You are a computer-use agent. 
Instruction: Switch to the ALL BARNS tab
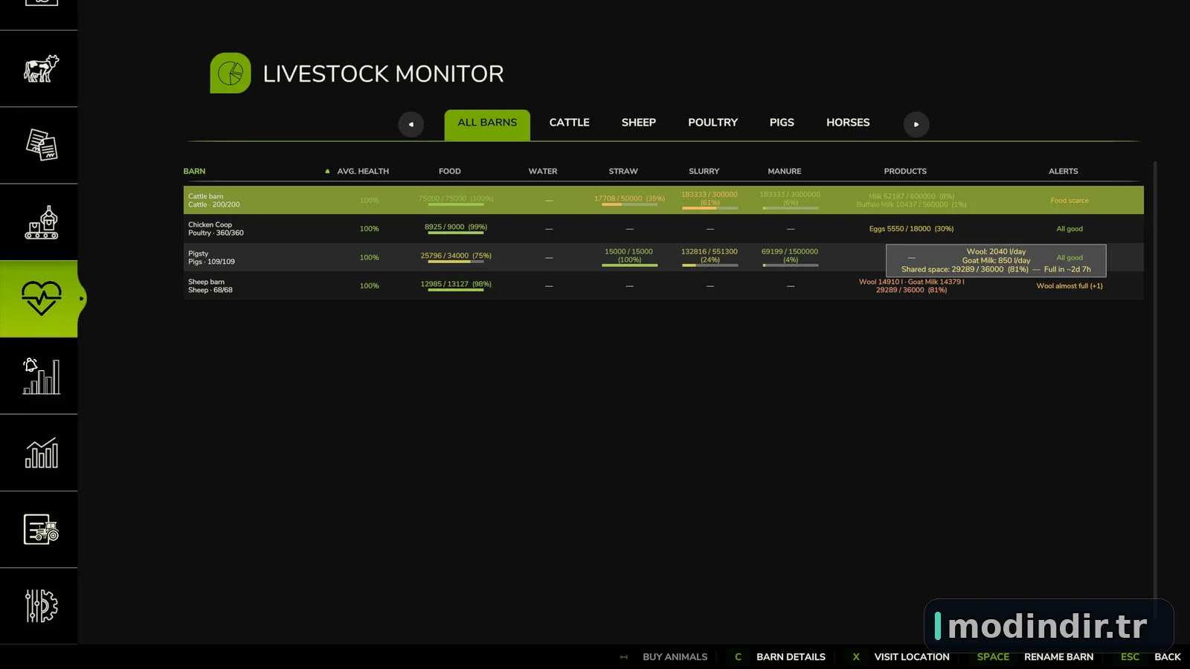pyautogui.click(x=487, y=125)
